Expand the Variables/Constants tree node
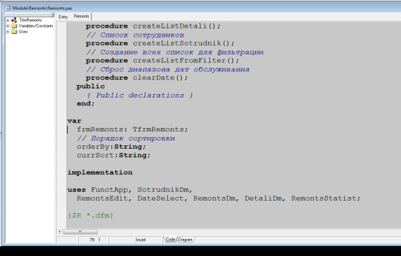401x256 pixels. (x=8, y=26)
